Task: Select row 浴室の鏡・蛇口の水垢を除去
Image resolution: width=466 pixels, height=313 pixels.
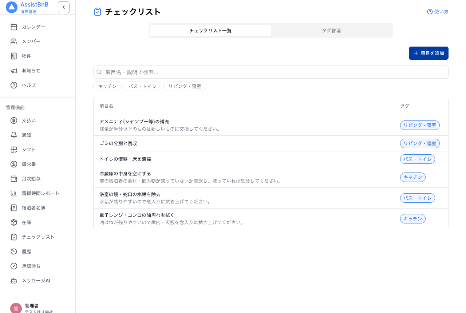Action: [x=271, y=198]
